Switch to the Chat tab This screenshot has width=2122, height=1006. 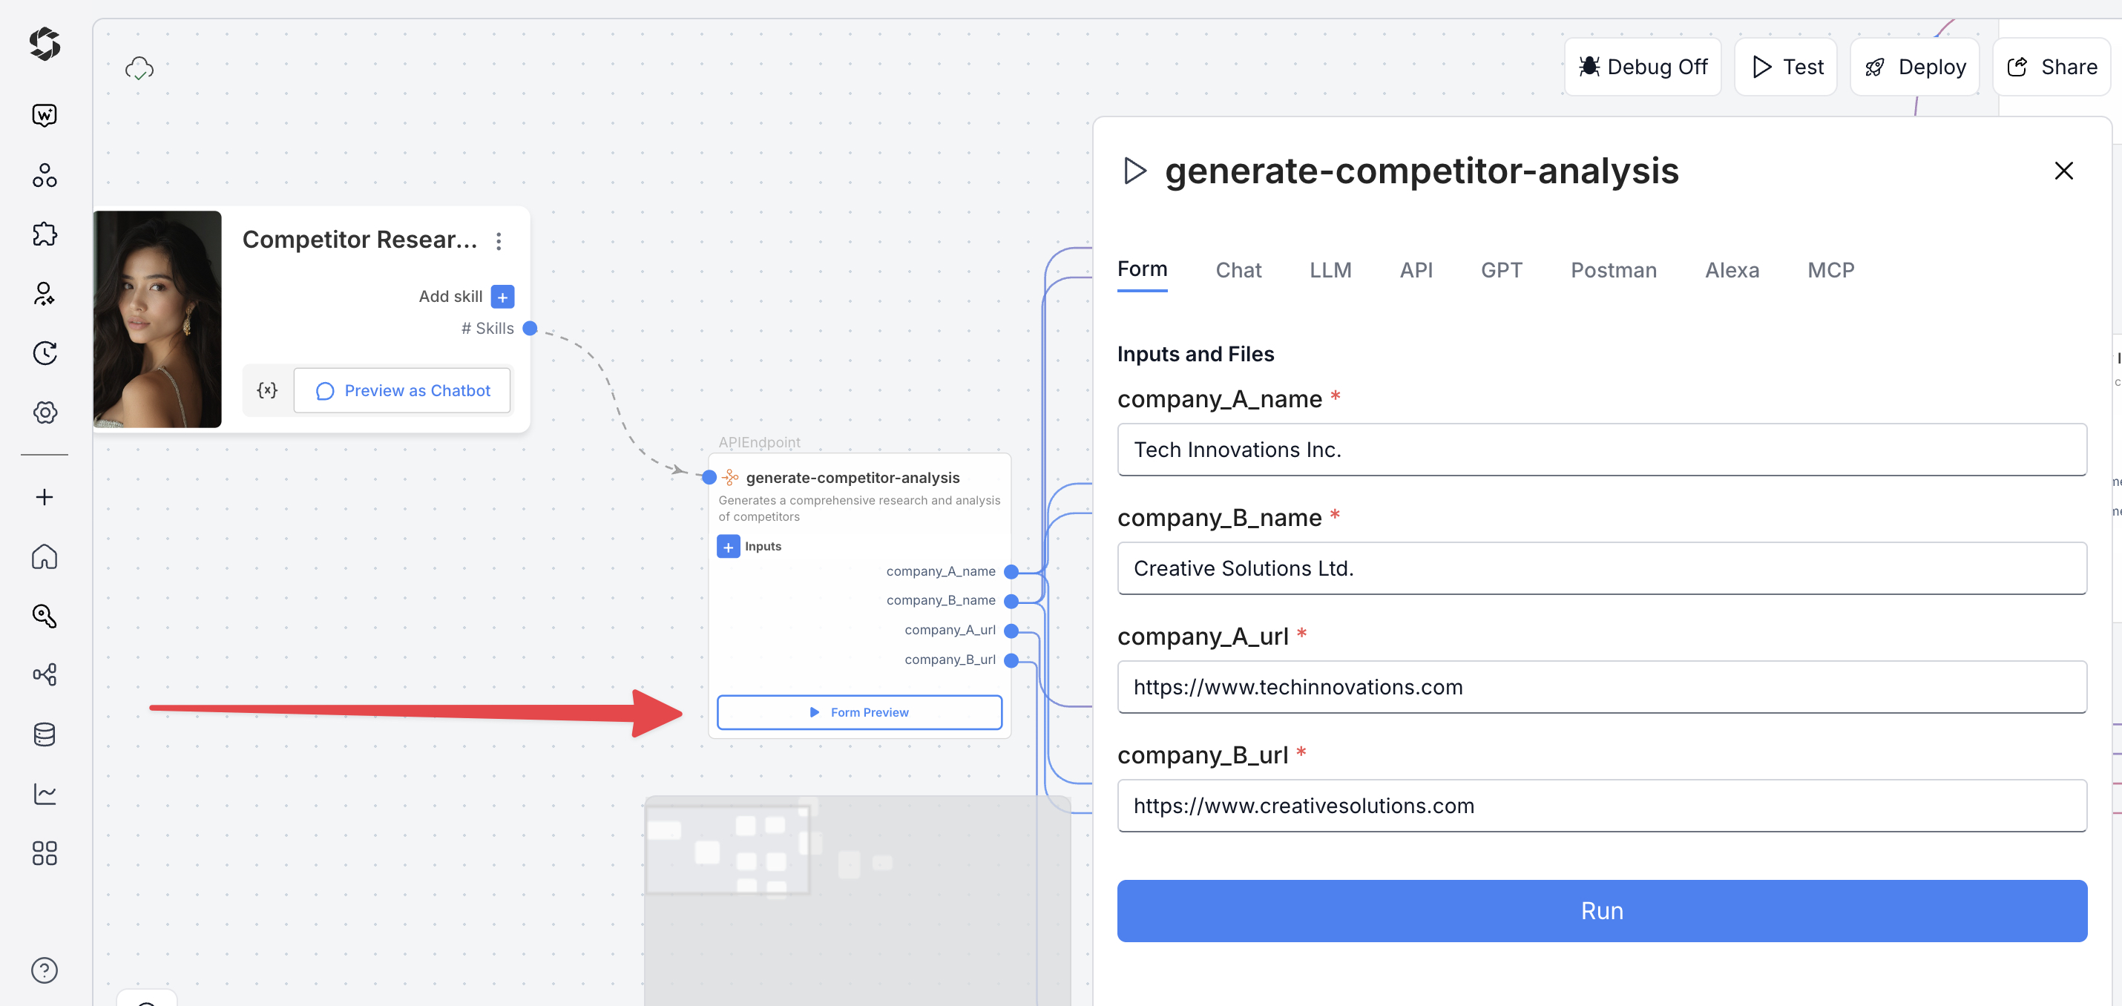point(1238,270)
